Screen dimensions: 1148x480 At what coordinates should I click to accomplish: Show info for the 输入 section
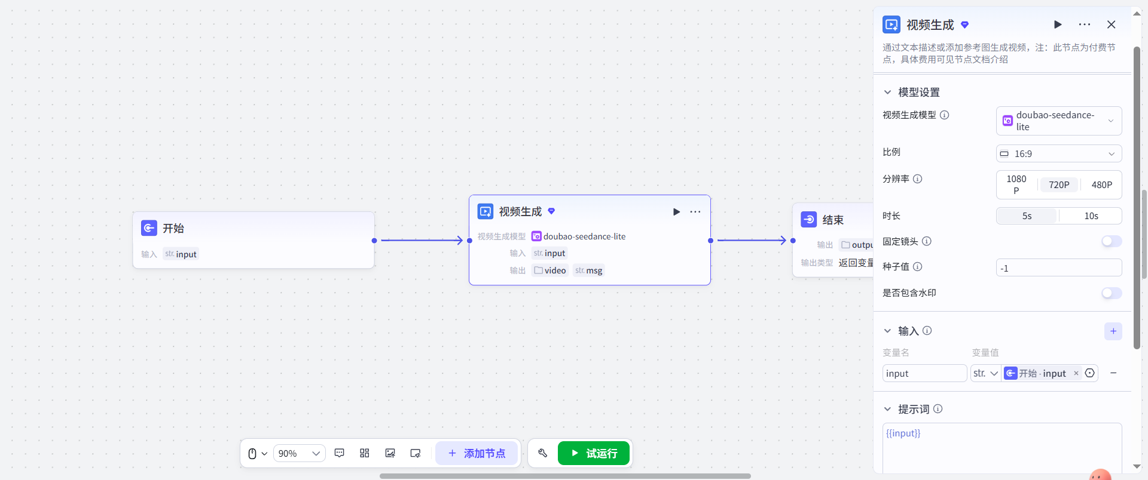(x=927, y=330)
